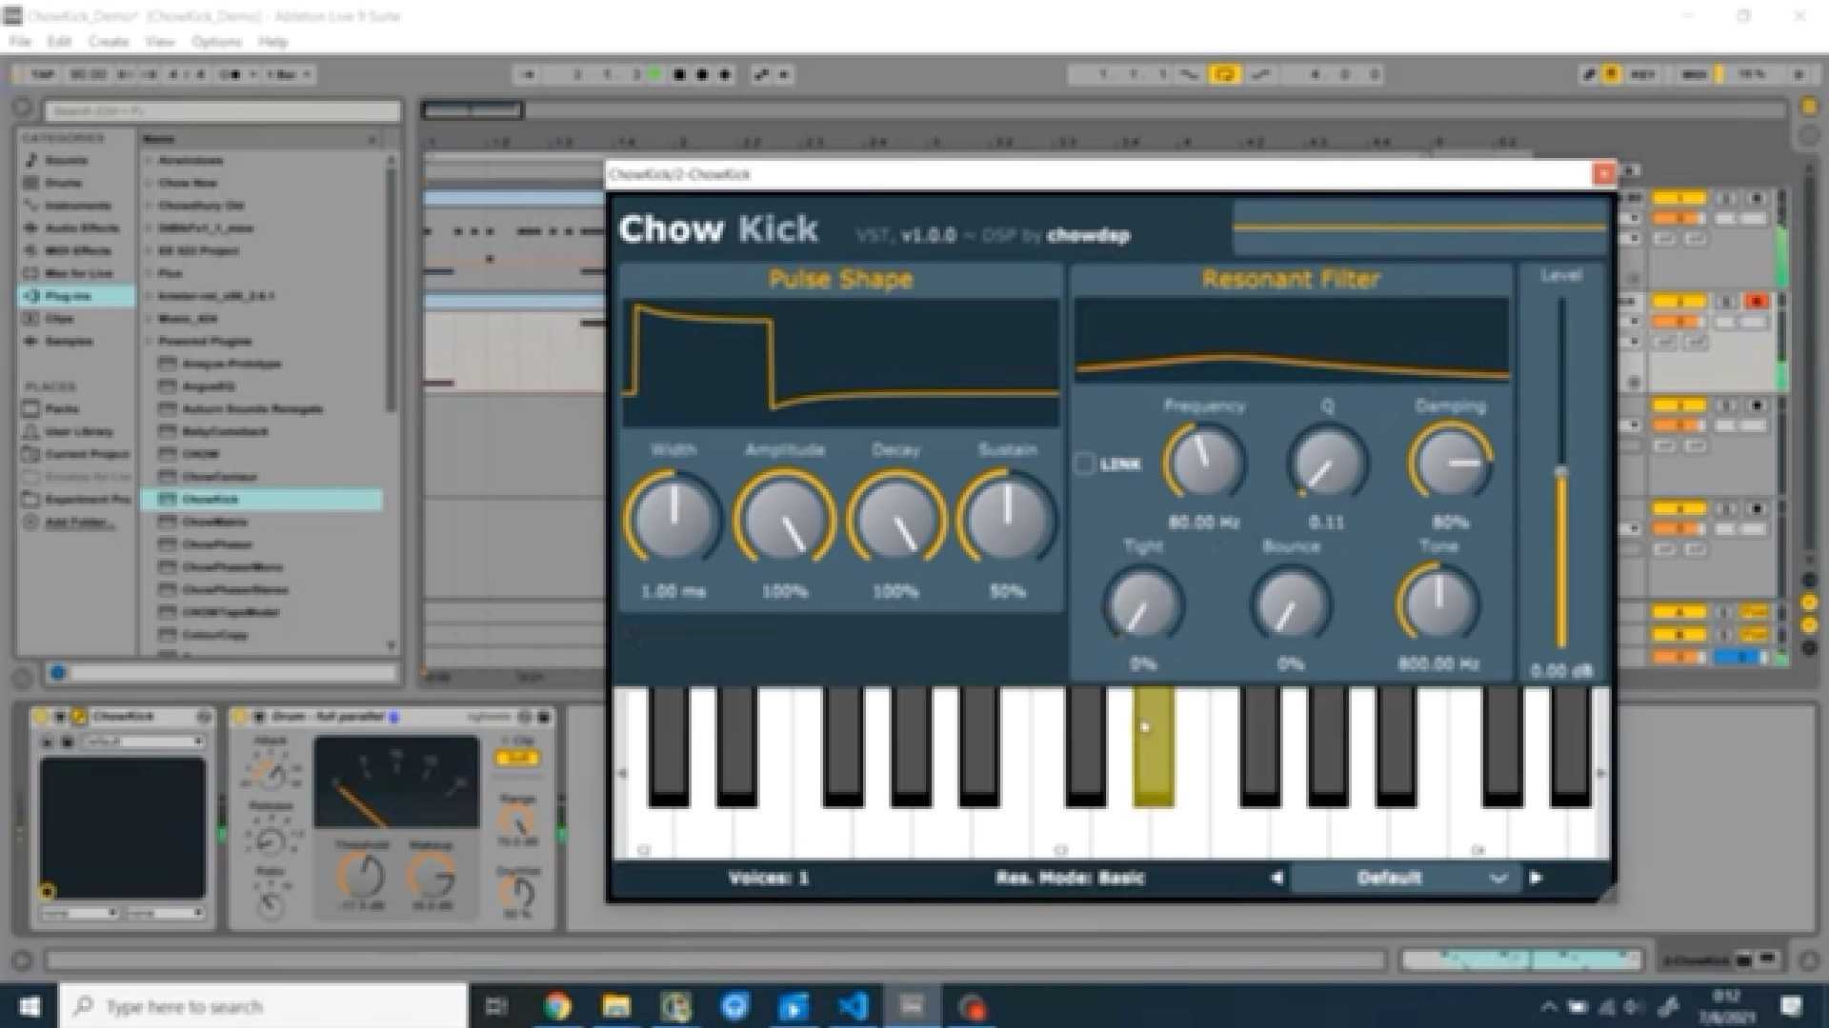Toggle the yellow Loop switch in transport

pos(1224,74)
